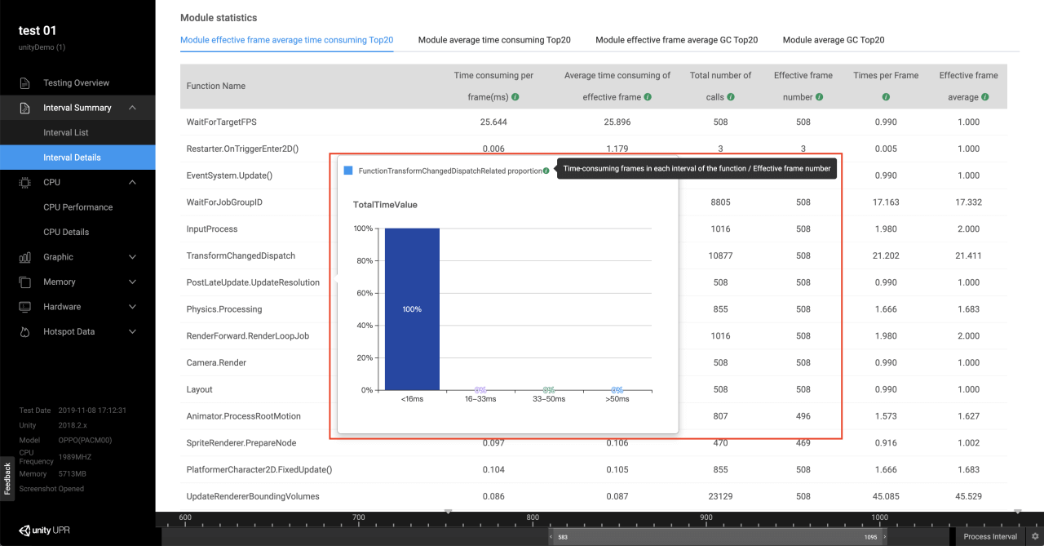Toggle the blue FunctionTransformChangedDispatch legend square
The height and width of the screenshot is (546, 1044).
tap(348, 171)
